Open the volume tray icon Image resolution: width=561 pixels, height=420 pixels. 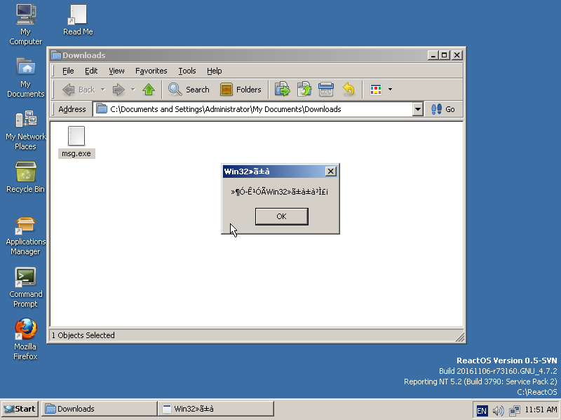click(498, 411)
